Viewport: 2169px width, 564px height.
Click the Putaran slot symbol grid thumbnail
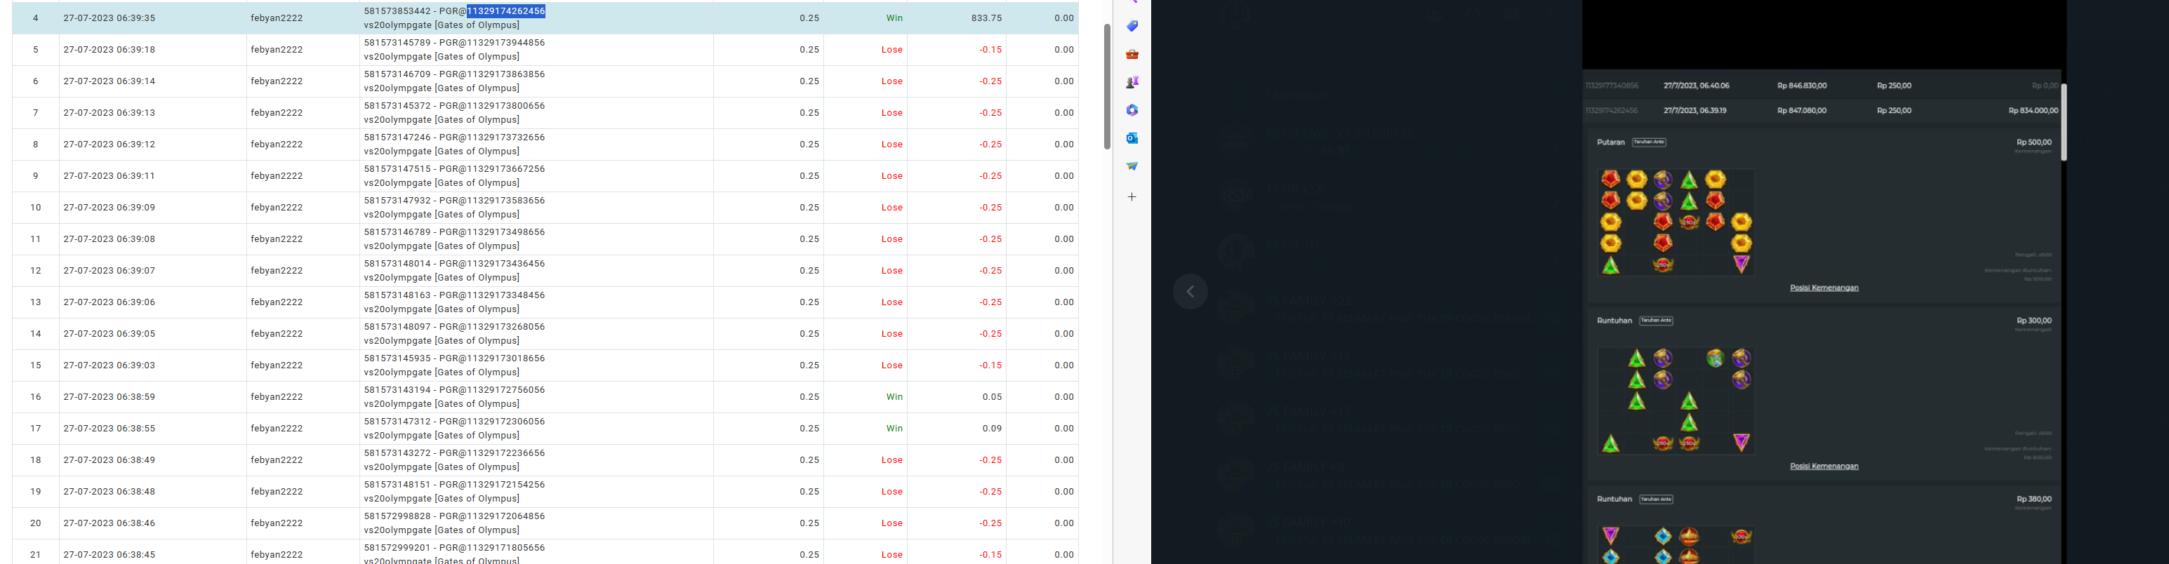(1676, 222)
